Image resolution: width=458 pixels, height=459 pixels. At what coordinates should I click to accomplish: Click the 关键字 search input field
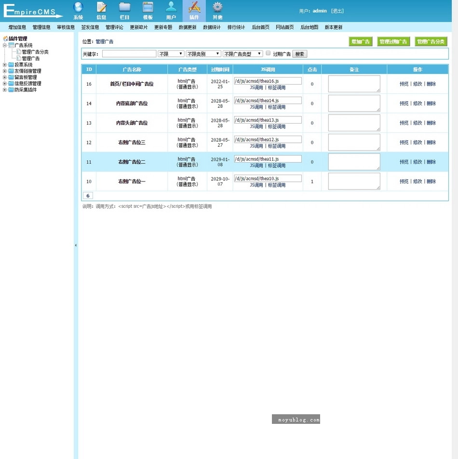[129, 54]
